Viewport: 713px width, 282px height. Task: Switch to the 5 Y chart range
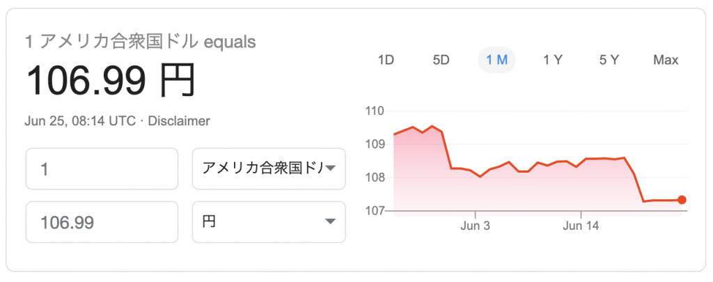coord(609,60)
